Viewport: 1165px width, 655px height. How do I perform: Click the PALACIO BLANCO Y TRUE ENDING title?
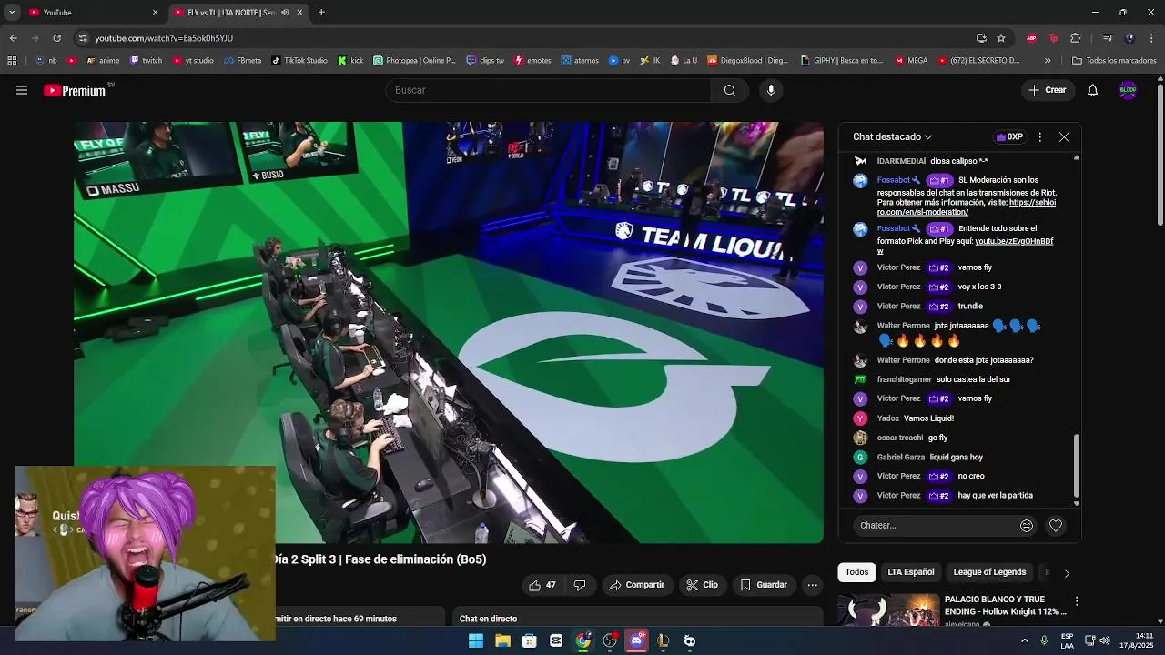click(x=1005, y=605)
